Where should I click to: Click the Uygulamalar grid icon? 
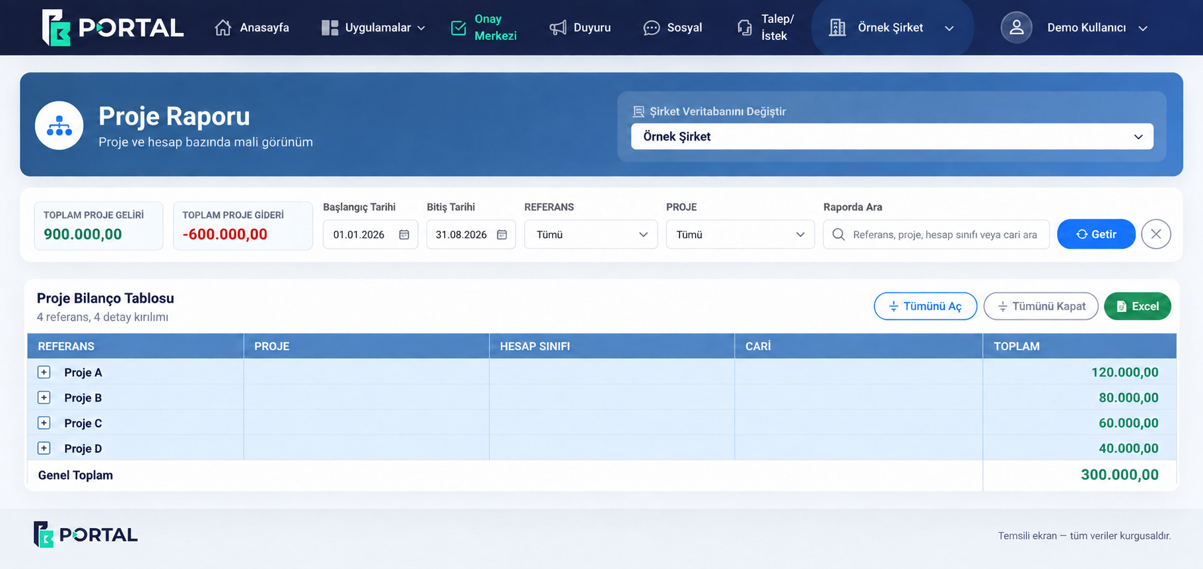329,28
